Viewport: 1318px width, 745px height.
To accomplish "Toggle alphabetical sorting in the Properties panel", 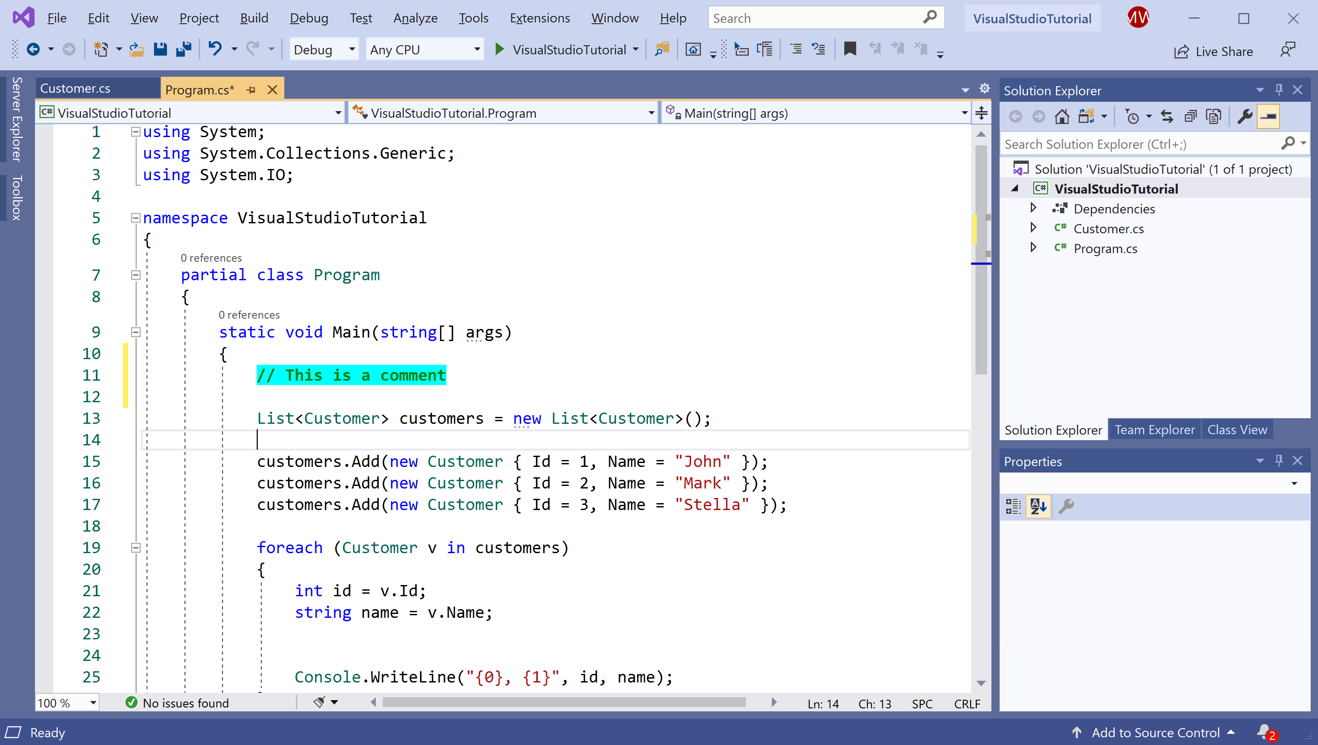I will point(1038,507).
